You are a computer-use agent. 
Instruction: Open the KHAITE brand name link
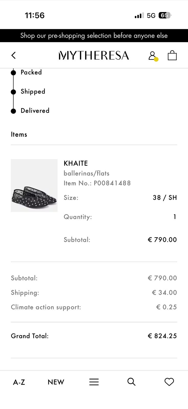pyautogui.click(x=76, y=163)
